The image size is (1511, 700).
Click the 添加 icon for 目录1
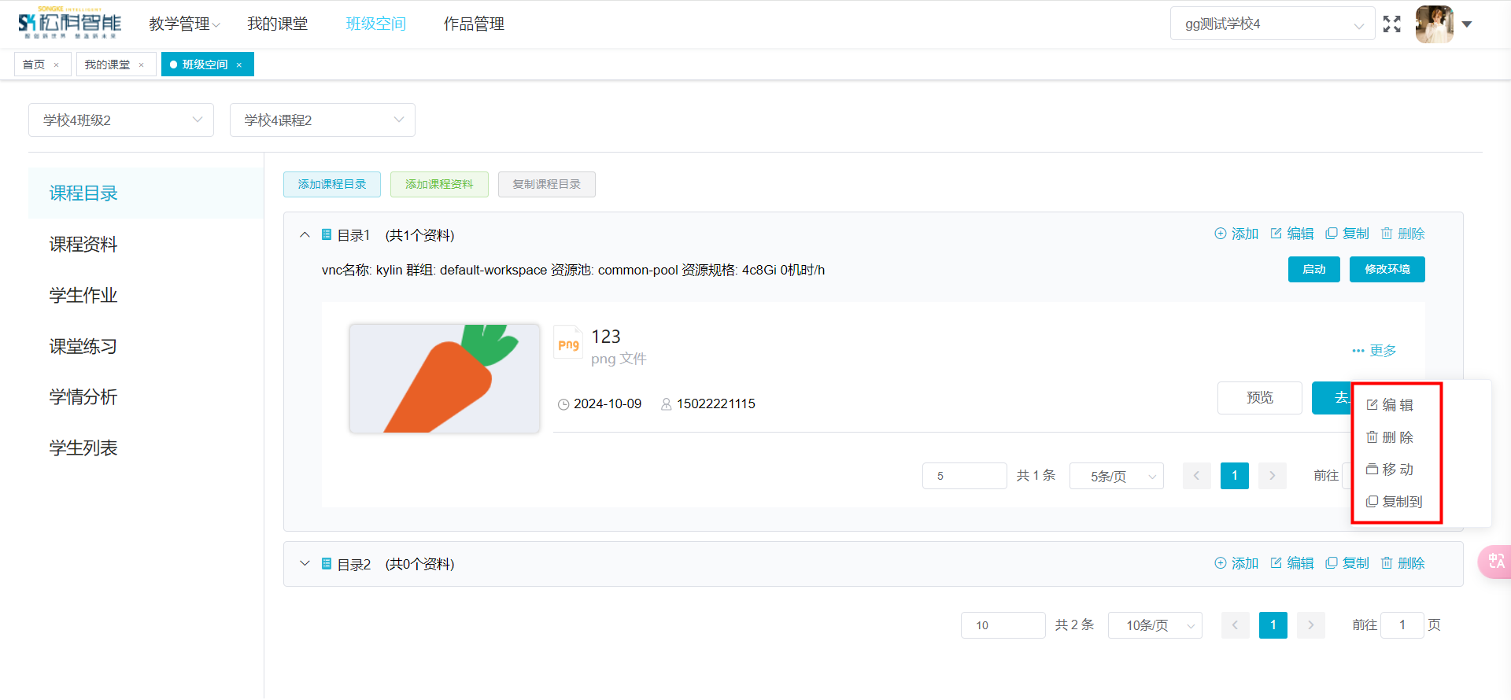pos(1221,234)
